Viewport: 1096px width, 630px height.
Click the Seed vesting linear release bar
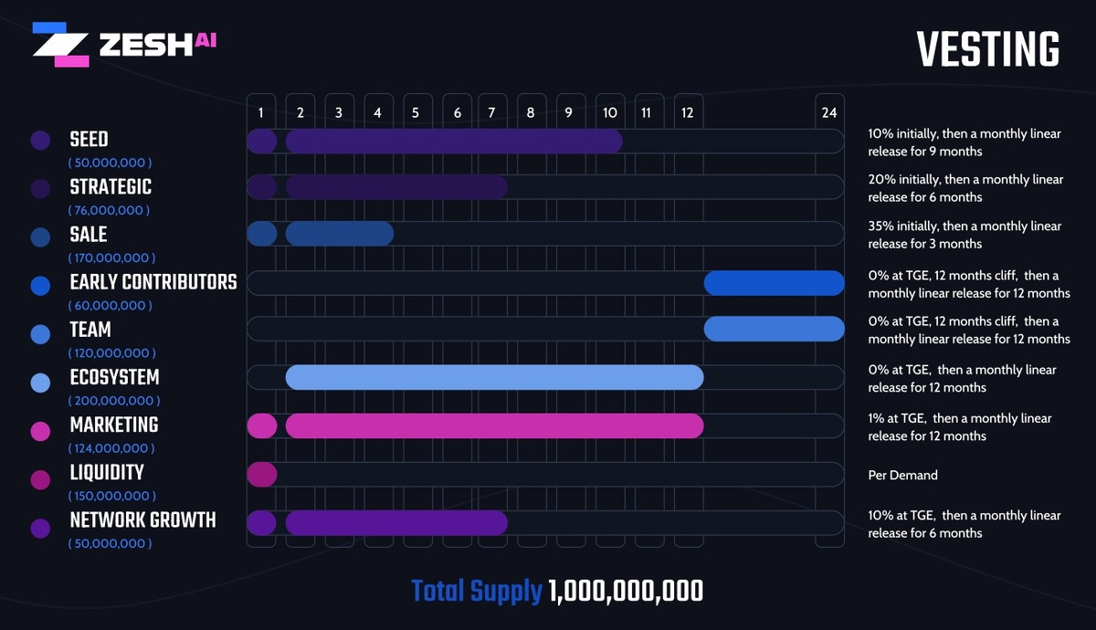pyautogui.click(x=454, y=142)
